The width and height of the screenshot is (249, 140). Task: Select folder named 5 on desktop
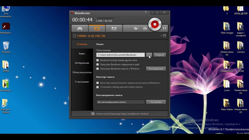(x=227, y=11)
